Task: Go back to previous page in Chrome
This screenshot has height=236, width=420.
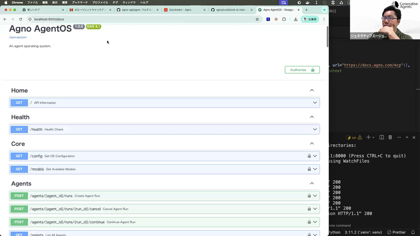Action: 5,19
